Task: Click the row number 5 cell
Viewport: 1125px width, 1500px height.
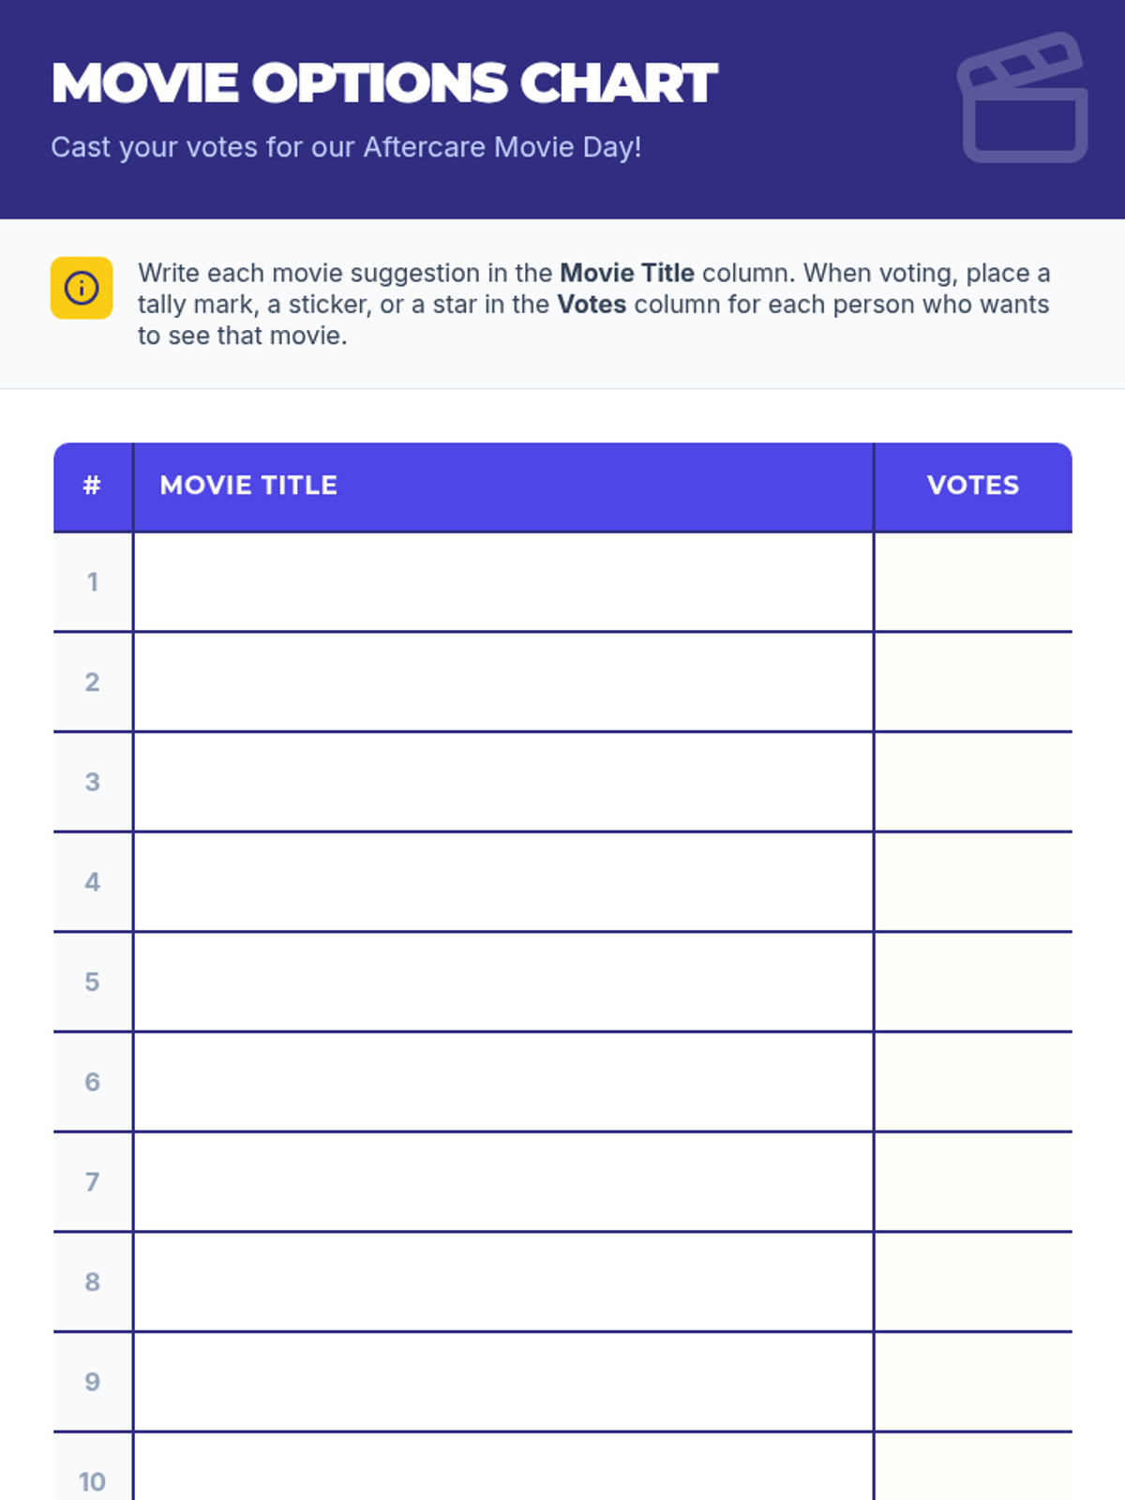Action: click(x=93, y=982)
